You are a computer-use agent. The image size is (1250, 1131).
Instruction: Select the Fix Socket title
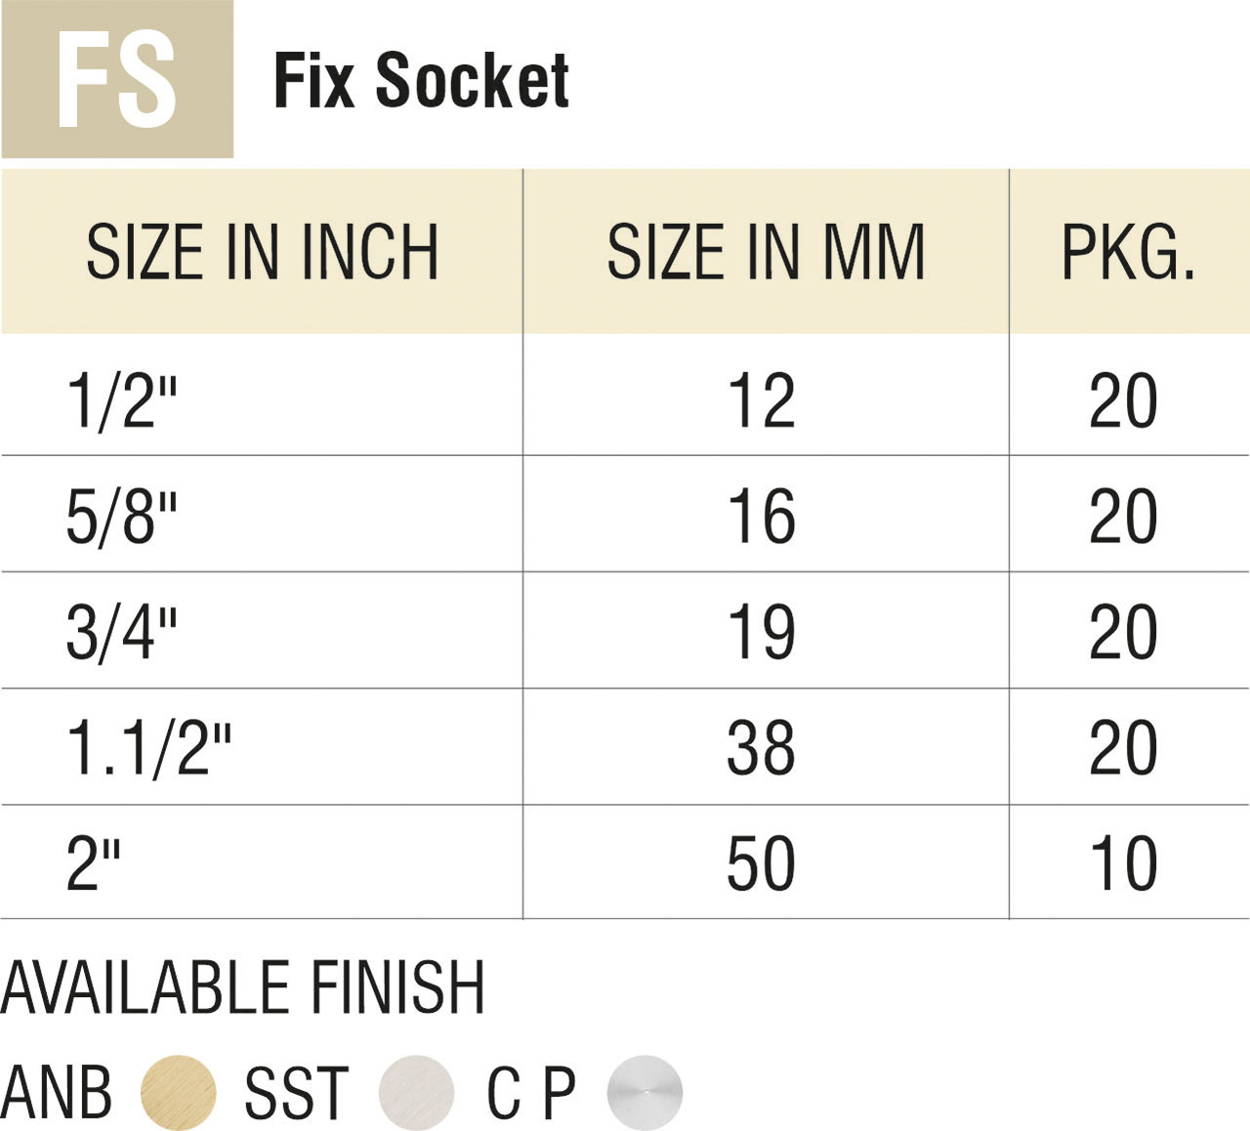tap(421, 80)
